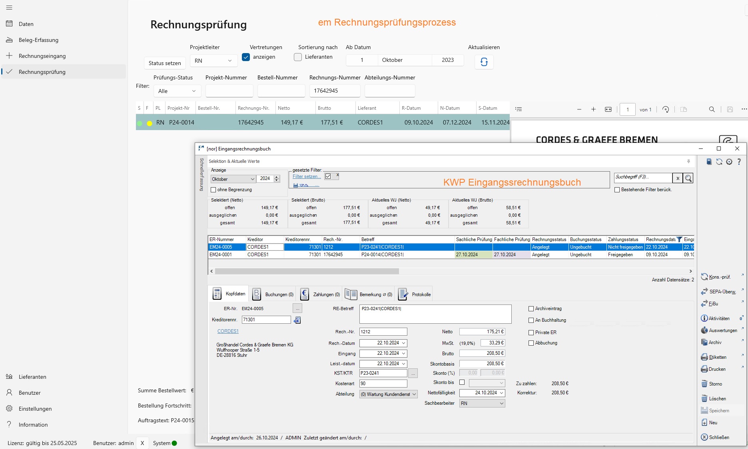Open the Oktober month dropdown in Anzeige
This screenshot has width=748, height=449.
point(233,179)
